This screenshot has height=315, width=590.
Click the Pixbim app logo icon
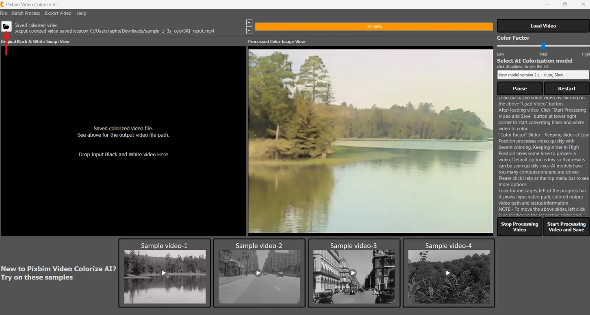[2, 4]
